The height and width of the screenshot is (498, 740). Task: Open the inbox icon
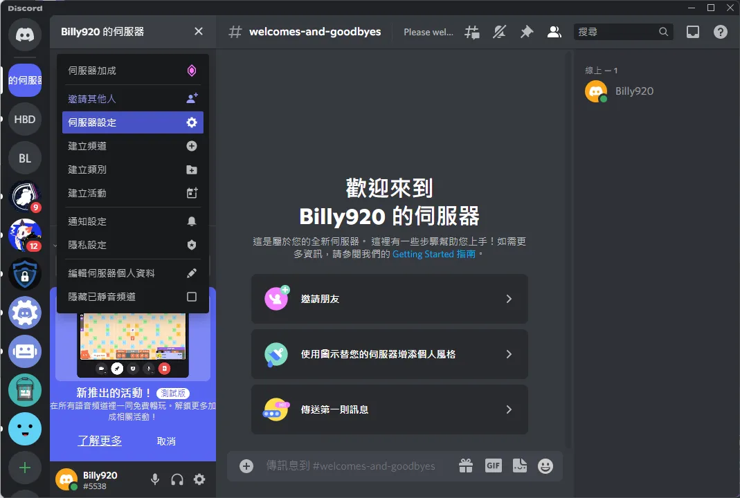click(693, 32)
